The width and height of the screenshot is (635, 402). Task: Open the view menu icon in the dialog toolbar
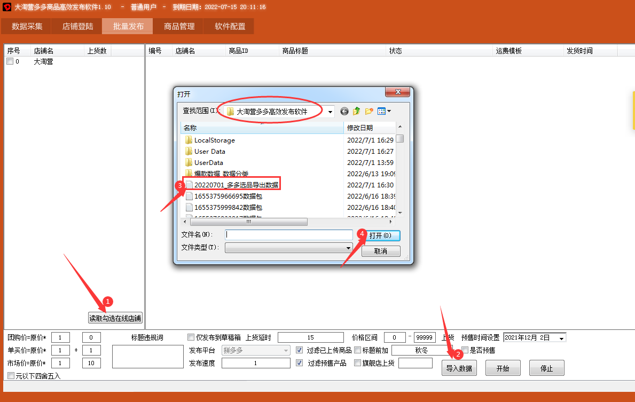click(x=384, y=112)
